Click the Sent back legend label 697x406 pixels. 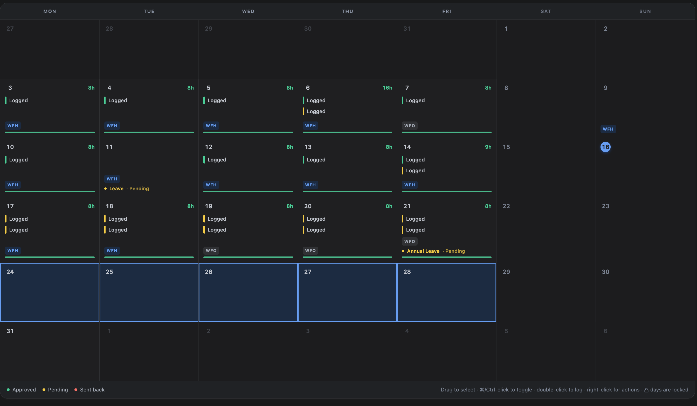click(92, 390)
